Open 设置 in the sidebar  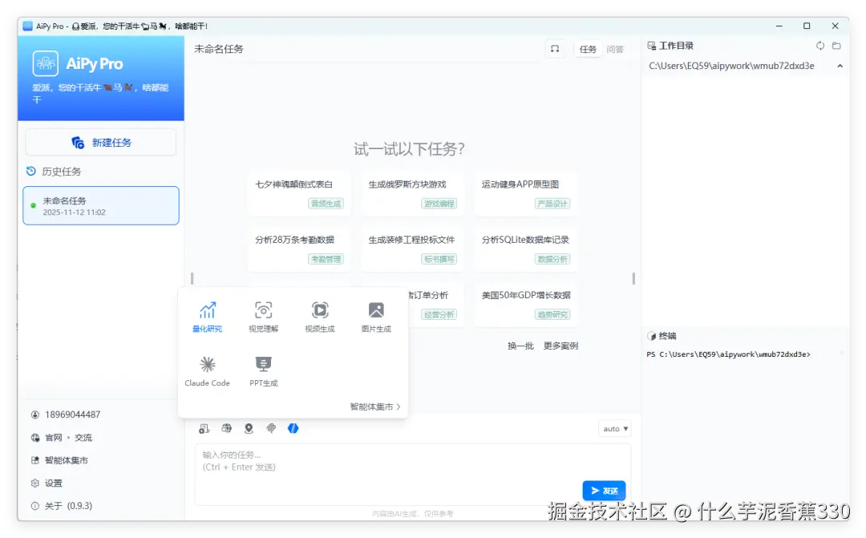54,483
